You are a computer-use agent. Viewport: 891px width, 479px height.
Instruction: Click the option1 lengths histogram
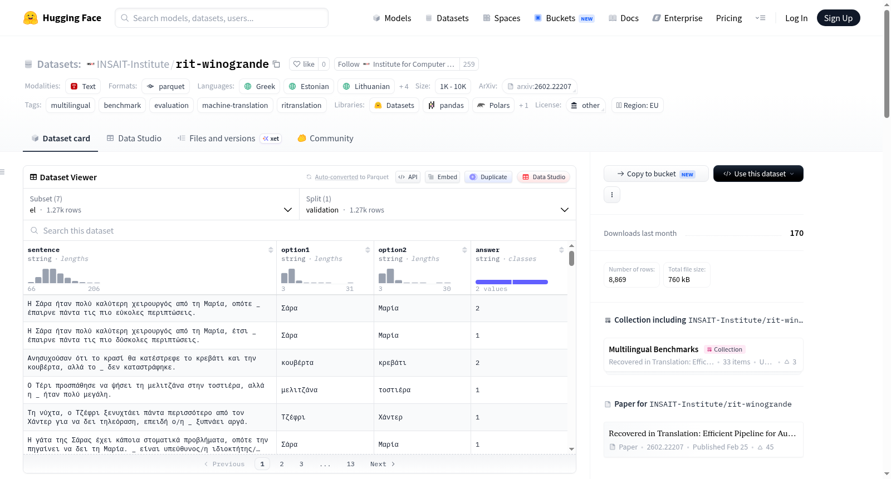(317, 276)
